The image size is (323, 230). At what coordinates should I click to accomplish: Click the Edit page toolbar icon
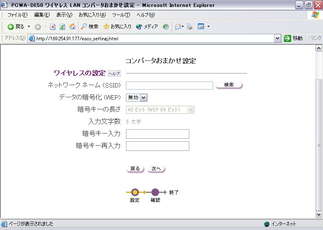click(x=201, y=27)
